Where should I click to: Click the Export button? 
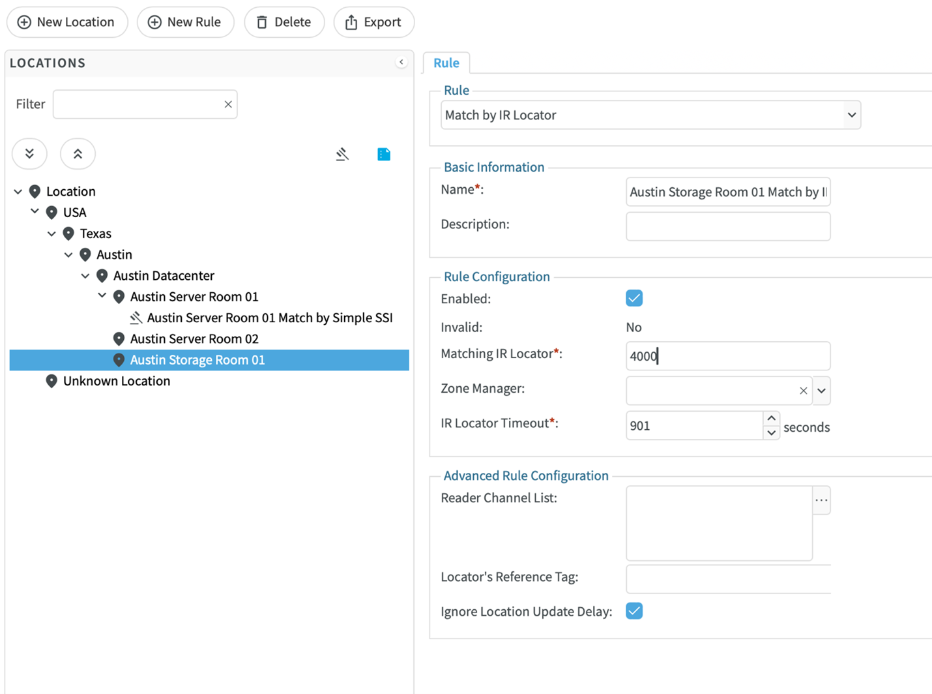373,22
